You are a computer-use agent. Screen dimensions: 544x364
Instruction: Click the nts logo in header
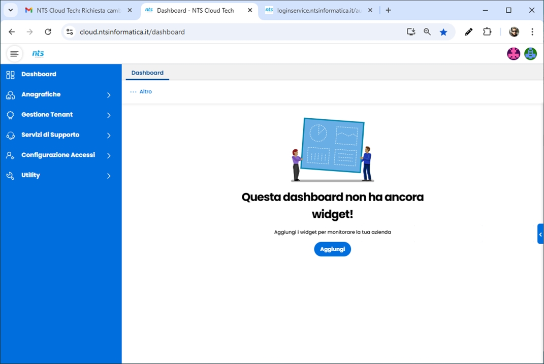click(x=38, y=53)
